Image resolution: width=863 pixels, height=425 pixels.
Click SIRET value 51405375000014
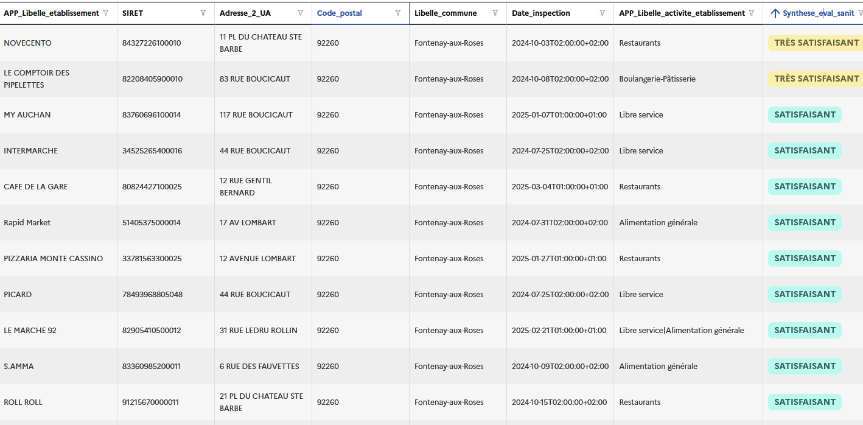tap(152, 222)
